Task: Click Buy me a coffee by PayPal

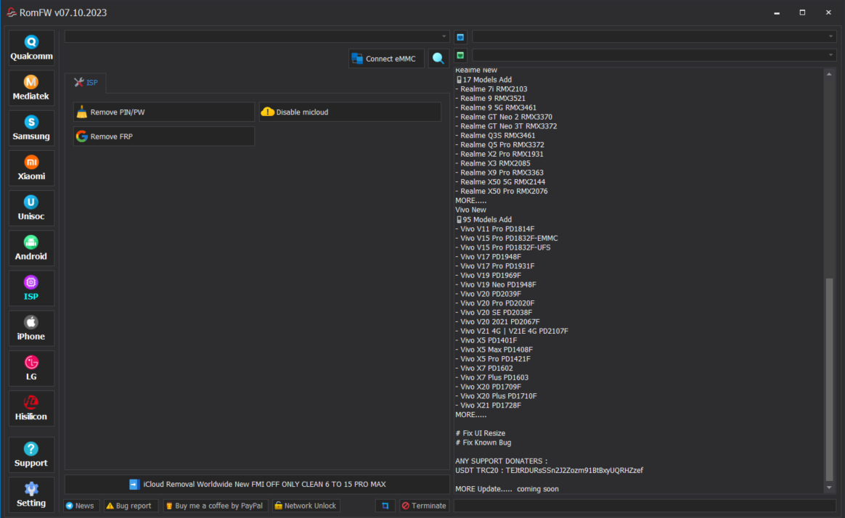Action: tap(215, 506)
